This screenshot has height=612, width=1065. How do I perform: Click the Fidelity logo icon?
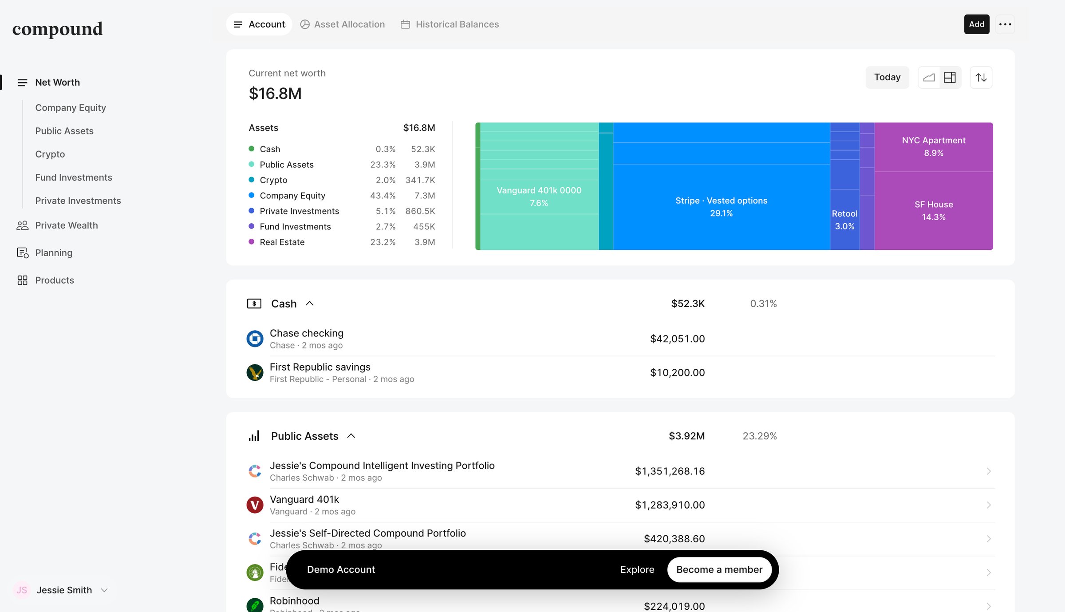tap(255, 573)
